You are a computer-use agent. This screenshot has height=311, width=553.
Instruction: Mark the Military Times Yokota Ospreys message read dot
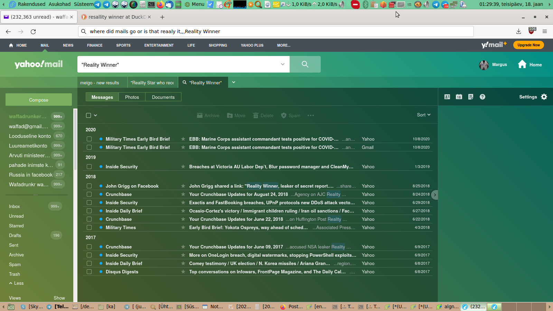[x=101, y=227]
